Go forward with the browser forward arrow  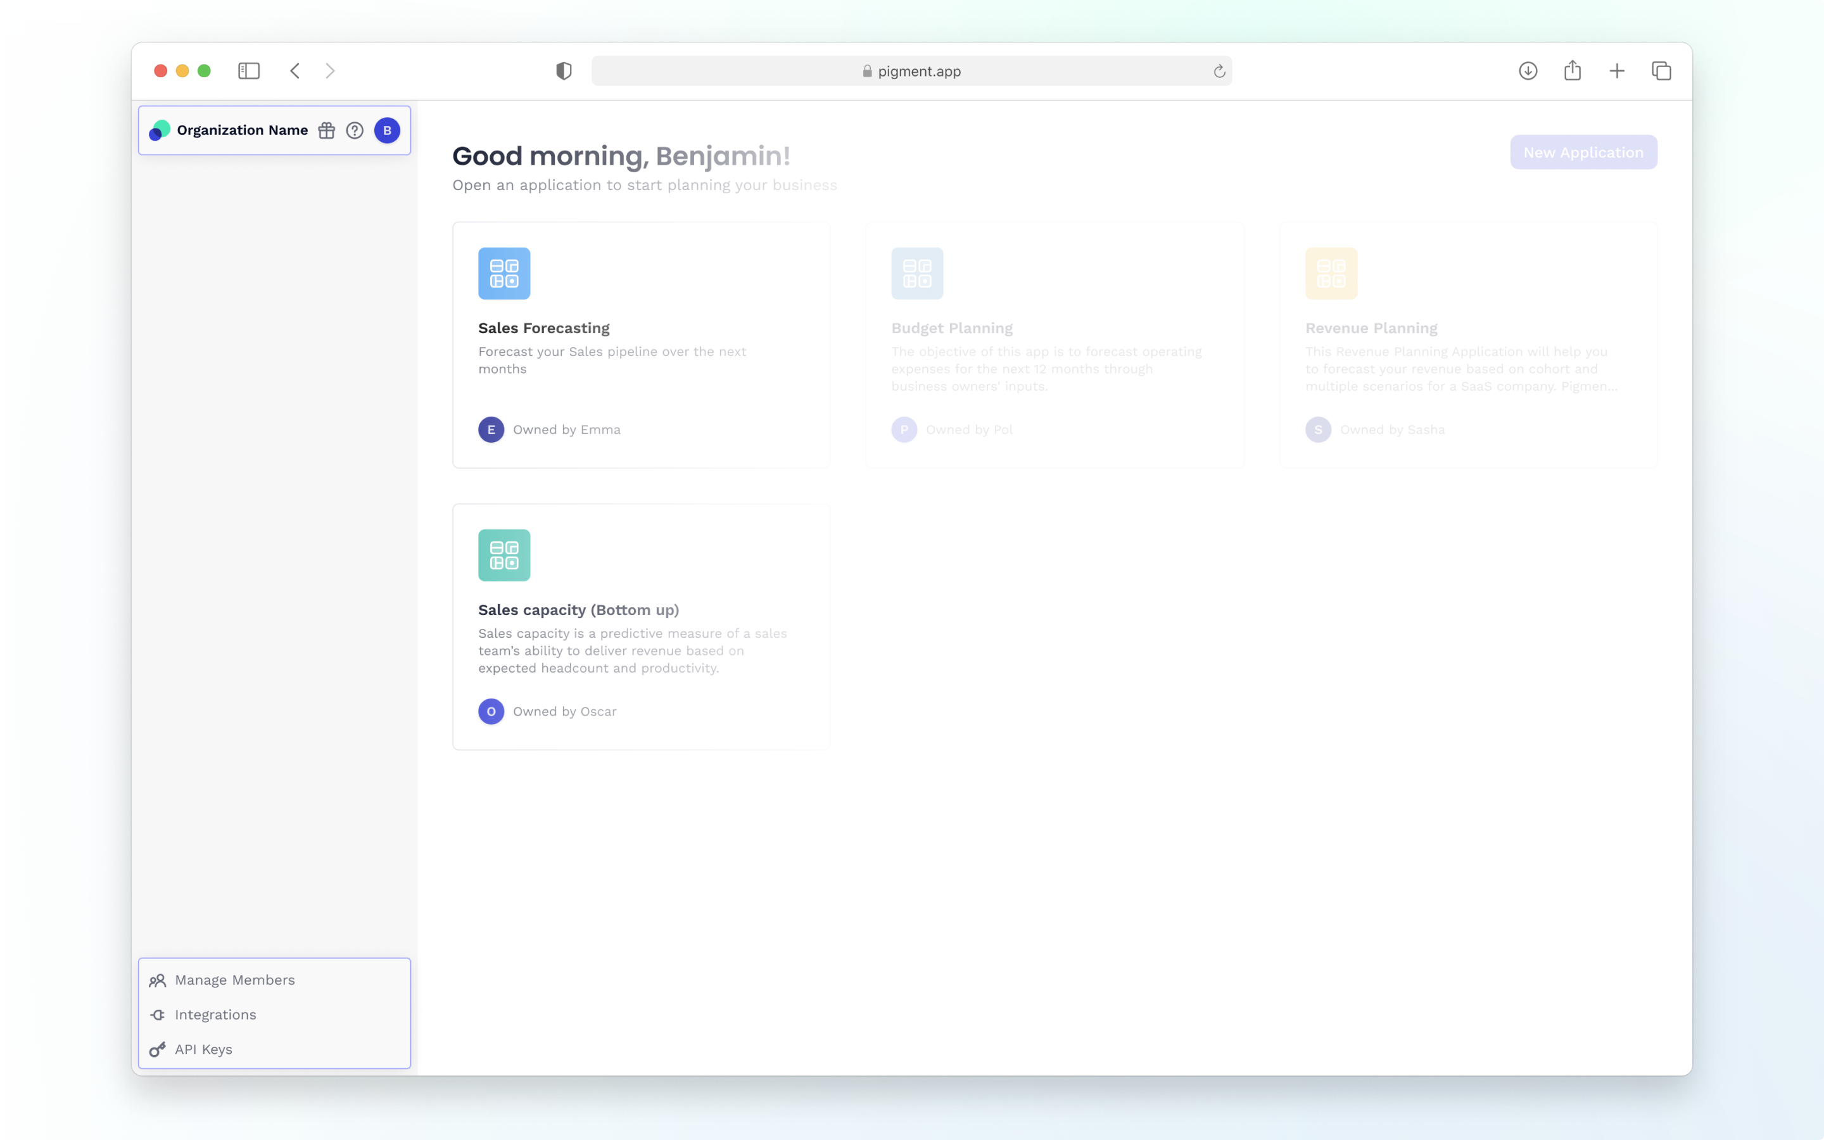[330, 71]
